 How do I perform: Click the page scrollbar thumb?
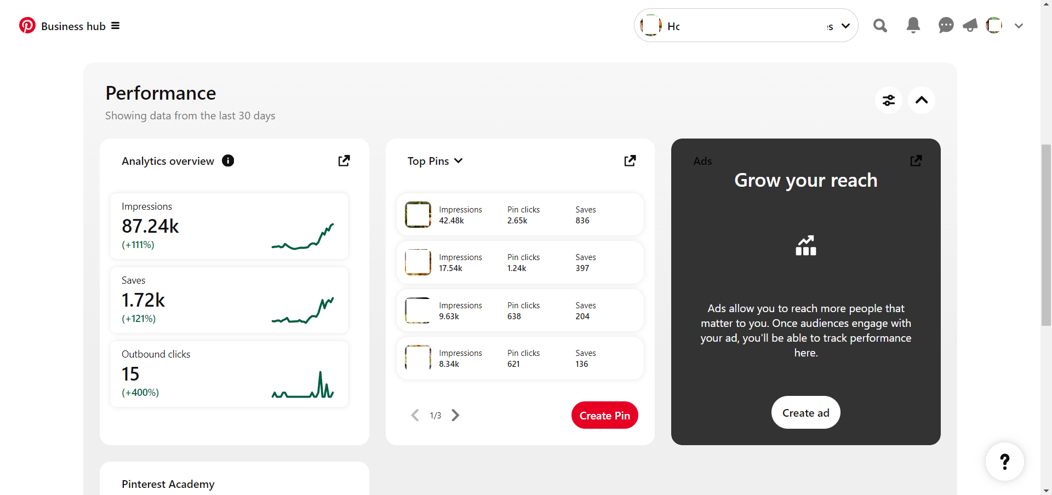pos(1046,235)
